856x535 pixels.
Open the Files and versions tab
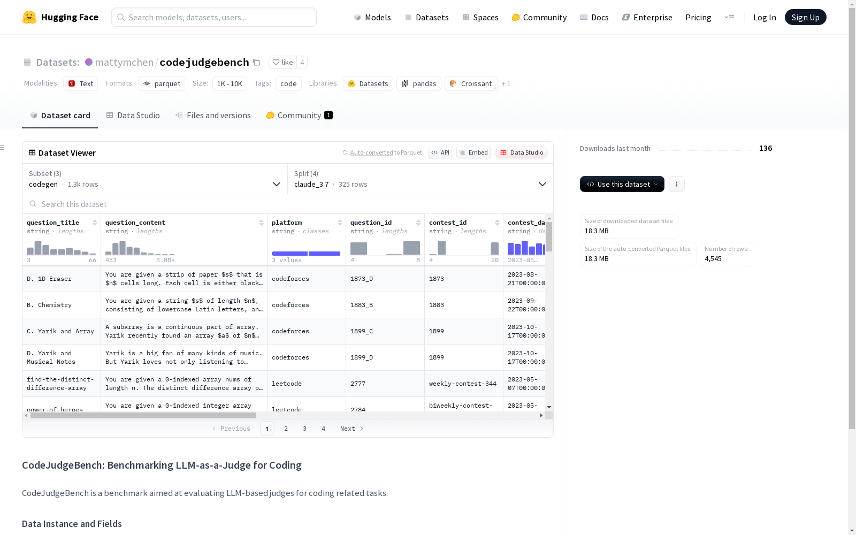click(213, 116)
